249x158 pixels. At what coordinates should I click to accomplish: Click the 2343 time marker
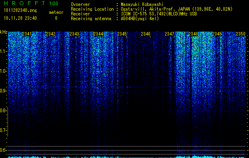74,34
